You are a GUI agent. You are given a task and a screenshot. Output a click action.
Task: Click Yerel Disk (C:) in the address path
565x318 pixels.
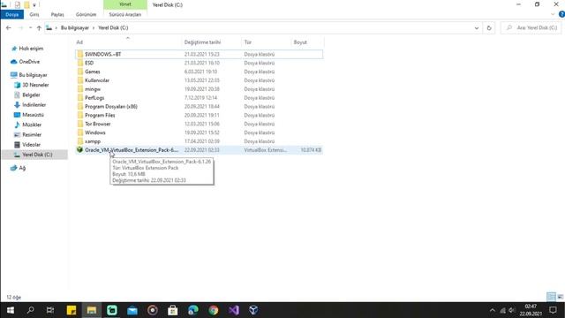tap(113, 27)
